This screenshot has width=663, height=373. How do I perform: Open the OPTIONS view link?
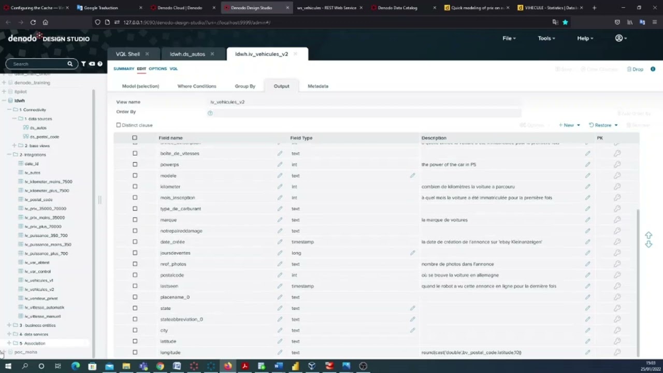coord(158,68)
